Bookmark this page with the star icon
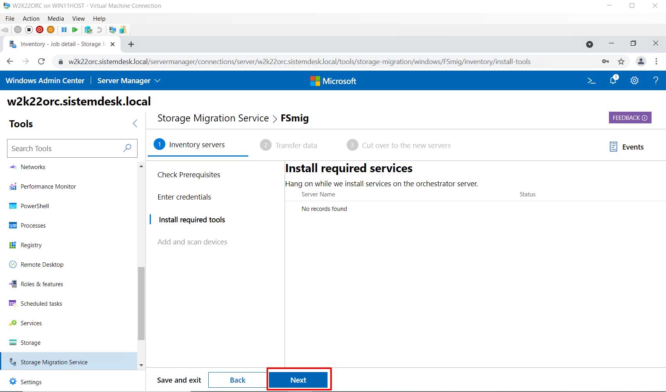Screen dimensions: 666x392 [621, 61]
